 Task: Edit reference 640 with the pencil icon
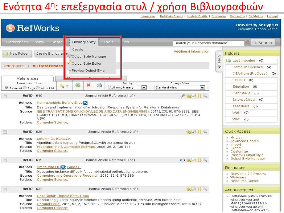pyautogui.click(x=194, y=96)
